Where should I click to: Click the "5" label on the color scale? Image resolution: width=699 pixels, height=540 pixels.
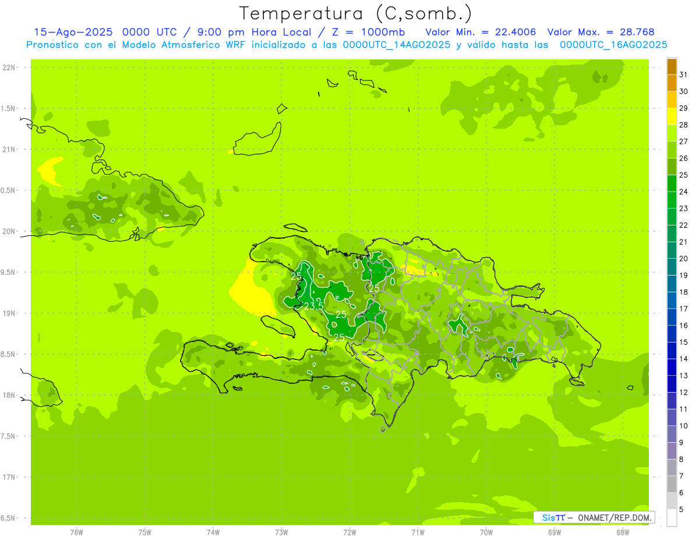pyautogui.click(x=682, y=510)
